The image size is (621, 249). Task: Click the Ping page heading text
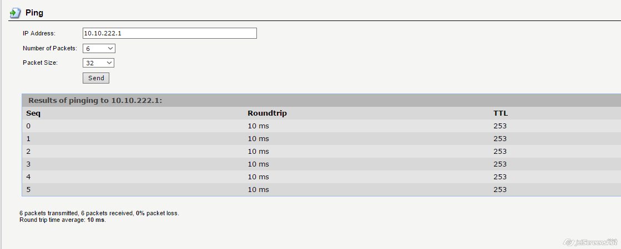pos(34,13)
